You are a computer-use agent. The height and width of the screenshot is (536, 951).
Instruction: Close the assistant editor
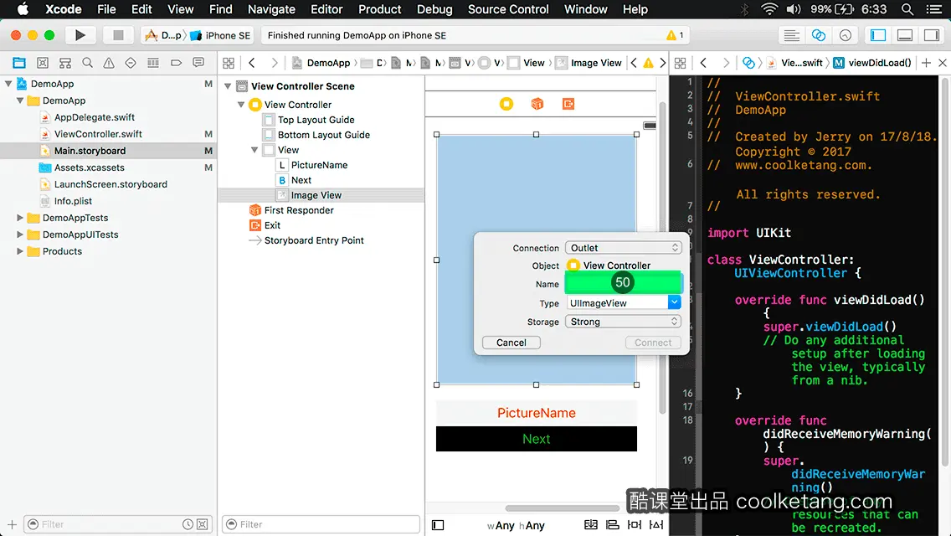click(x=943, y=63)
